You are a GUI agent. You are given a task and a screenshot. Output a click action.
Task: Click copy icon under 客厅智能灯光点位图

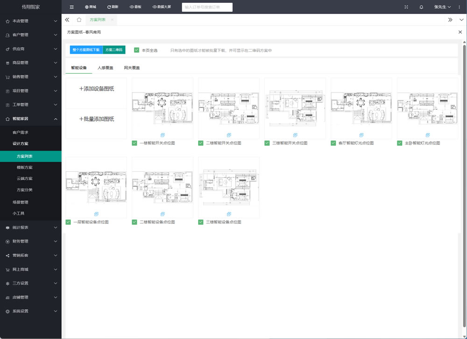coord(361,135)
